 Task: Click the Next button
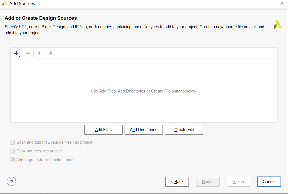pos(208,182)
